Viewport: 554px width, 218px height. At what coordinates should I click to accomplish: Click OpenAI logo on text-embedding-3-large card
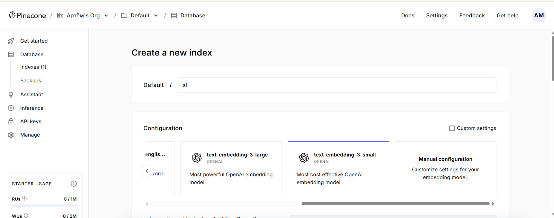coord(197,158)
